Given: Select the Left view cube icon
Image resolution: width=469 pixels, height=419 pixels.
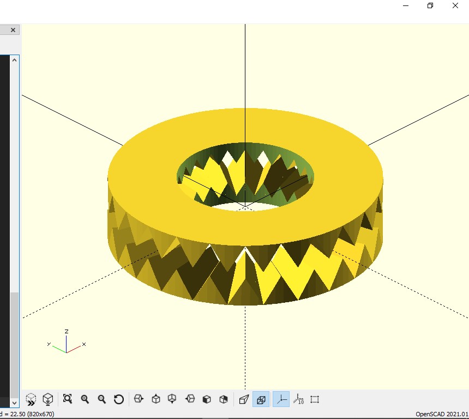Looking at the screenshot, I should tap(190, 399).
